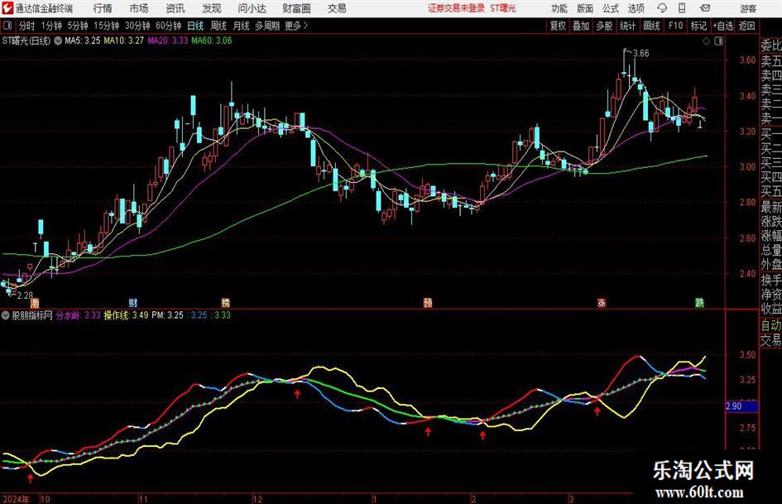Click the 统计 statistics toolbar button
Viewport: 782px width, 504px height.
pos(627,26)
